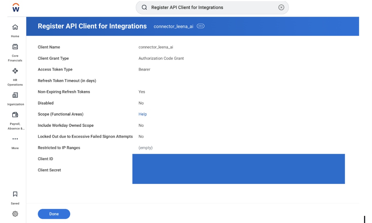Image resolution: width=372 pixels, height=223 pixels.
Task: Click into the search field
Action: (x=212, y=7)
